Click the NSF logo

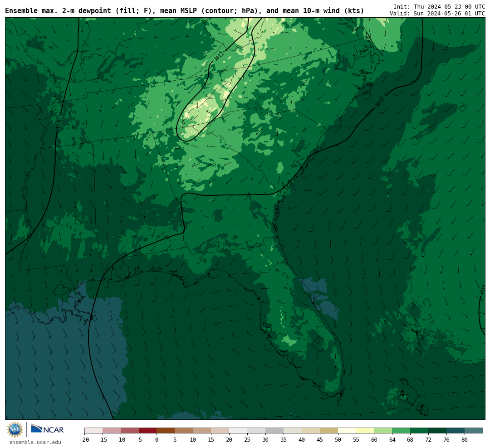(x=15, y=429)
